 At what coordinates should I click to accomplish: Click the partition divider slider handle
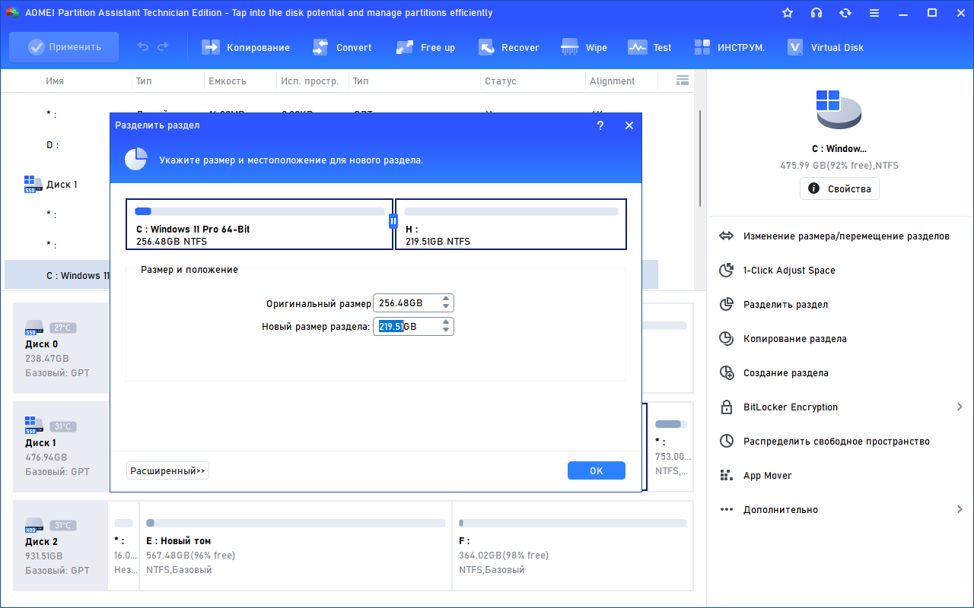click(x=393, y=221)
